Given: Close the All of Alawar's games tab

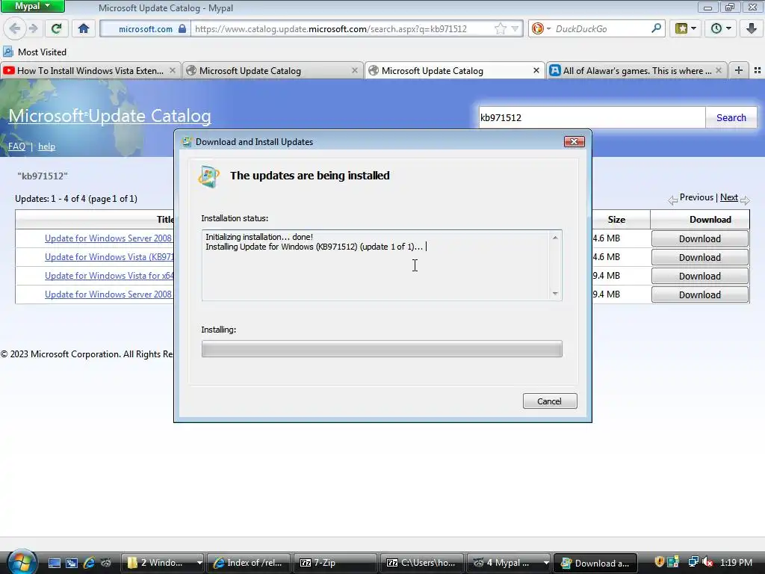Looking at the screenshot, I should [718, 71].
